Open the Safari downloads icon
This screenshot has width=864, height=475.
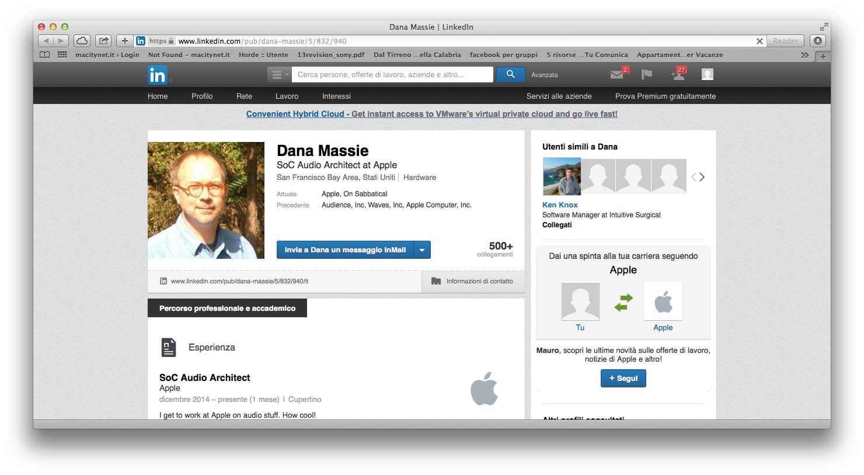pyautogui.click(x=818, y=41)
